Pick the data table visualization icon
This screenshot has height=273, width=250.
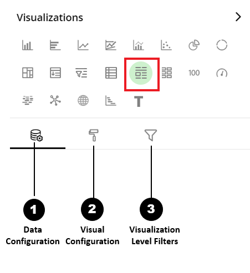click(111, 73)
